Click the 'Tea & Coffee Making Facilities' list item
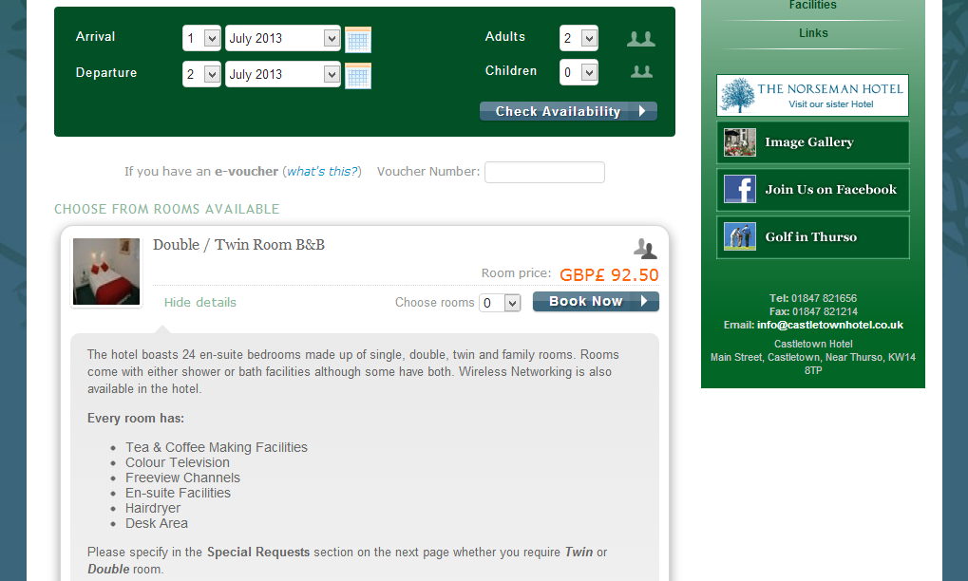 tap(216, 447)
